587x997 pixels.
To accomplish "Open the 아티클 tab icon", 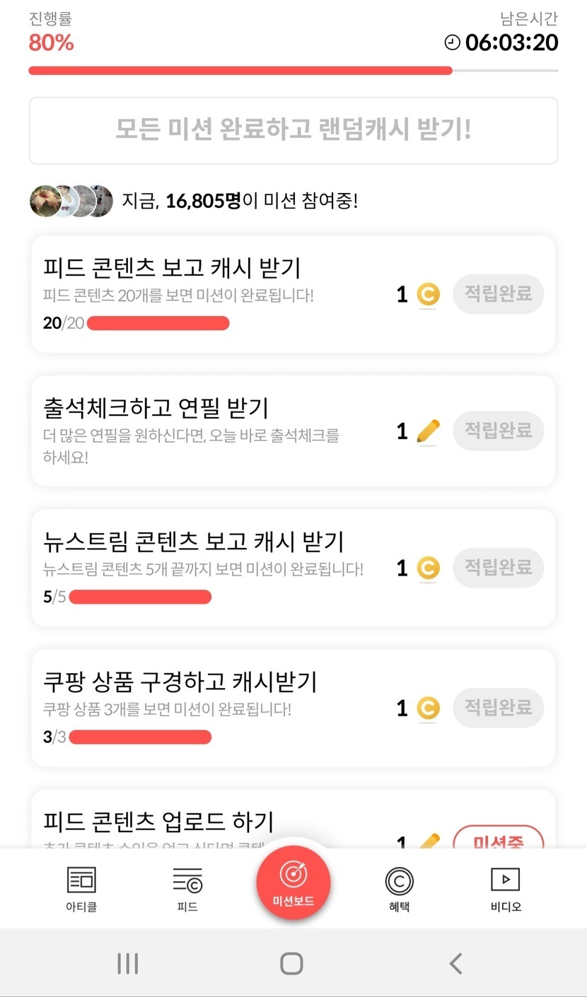I will click(x=81, y=880).
